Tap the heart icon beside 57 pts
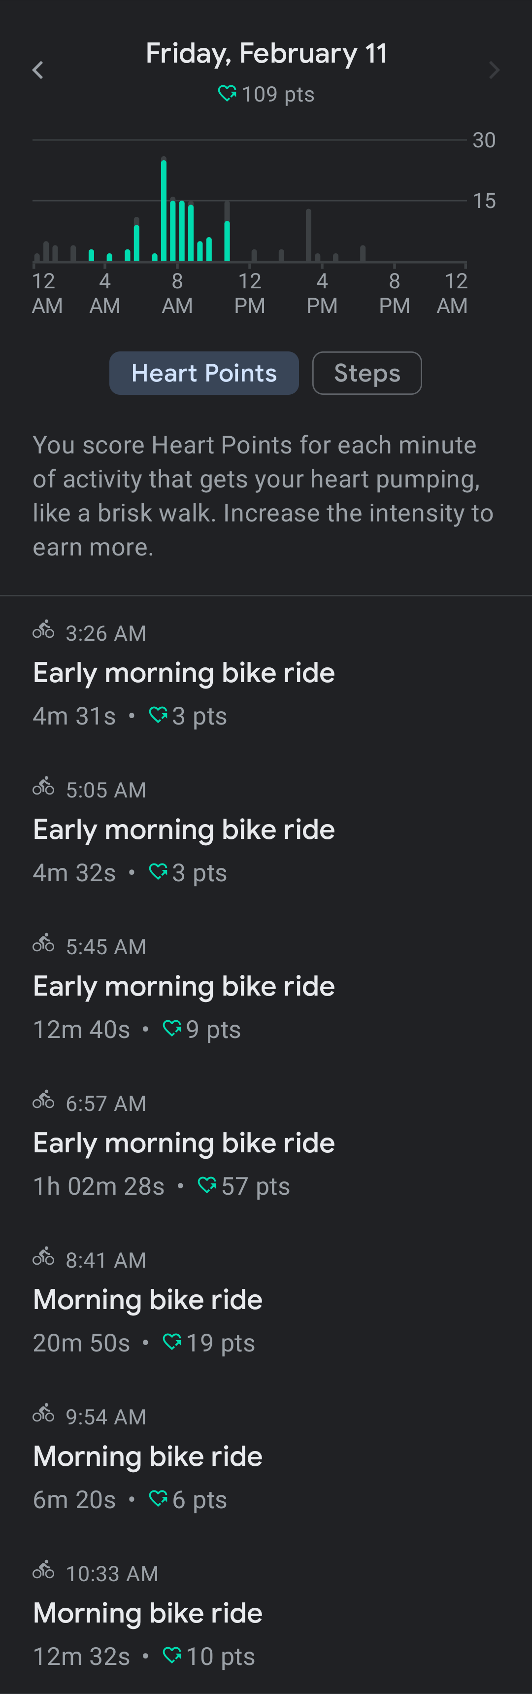532x1694 pixels. (206, 1186)
